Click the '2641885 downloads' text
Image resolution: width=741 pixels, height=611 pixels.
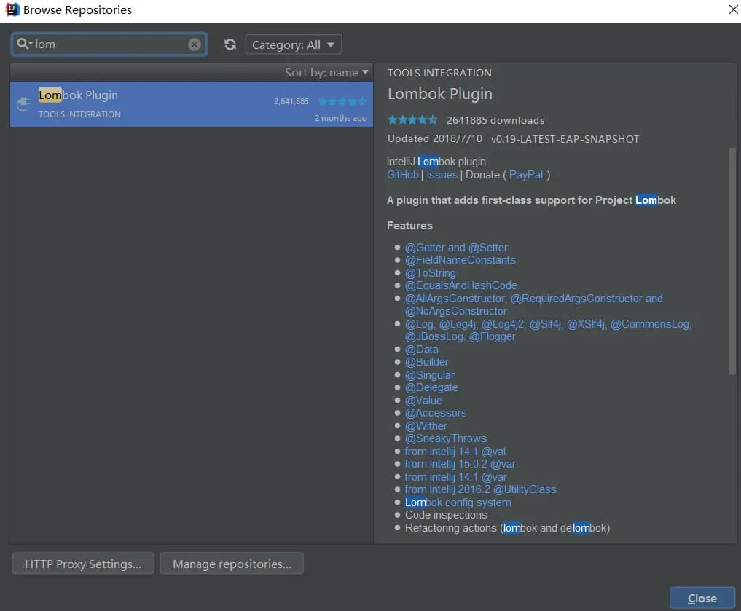click(495, 120)
